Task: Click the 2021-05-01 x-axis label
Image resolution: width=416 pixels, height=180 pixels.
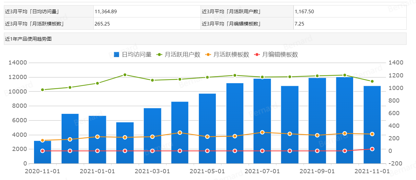Action: point(207,171)
